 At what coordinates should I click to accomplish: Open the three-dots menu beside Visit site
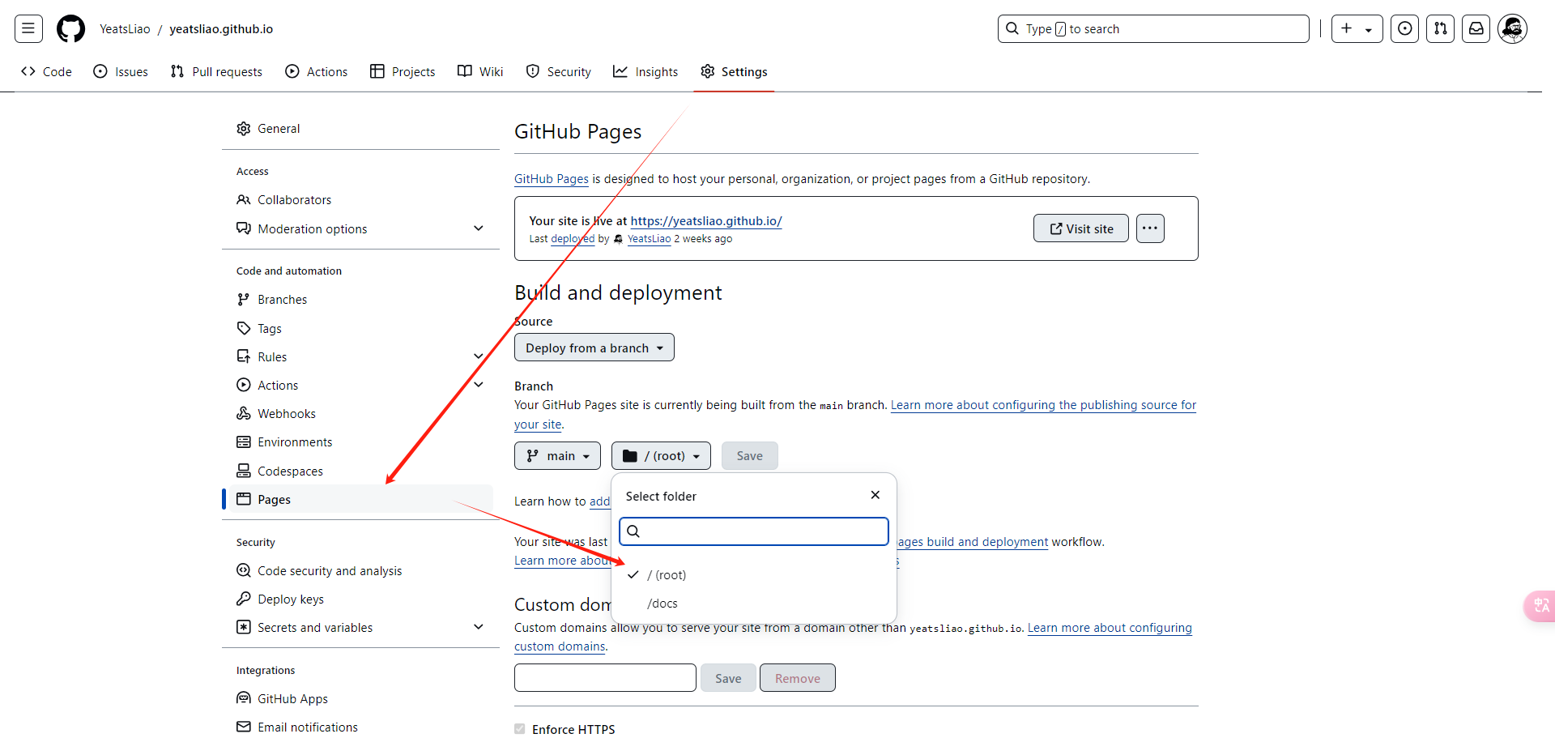point(1150,228)
